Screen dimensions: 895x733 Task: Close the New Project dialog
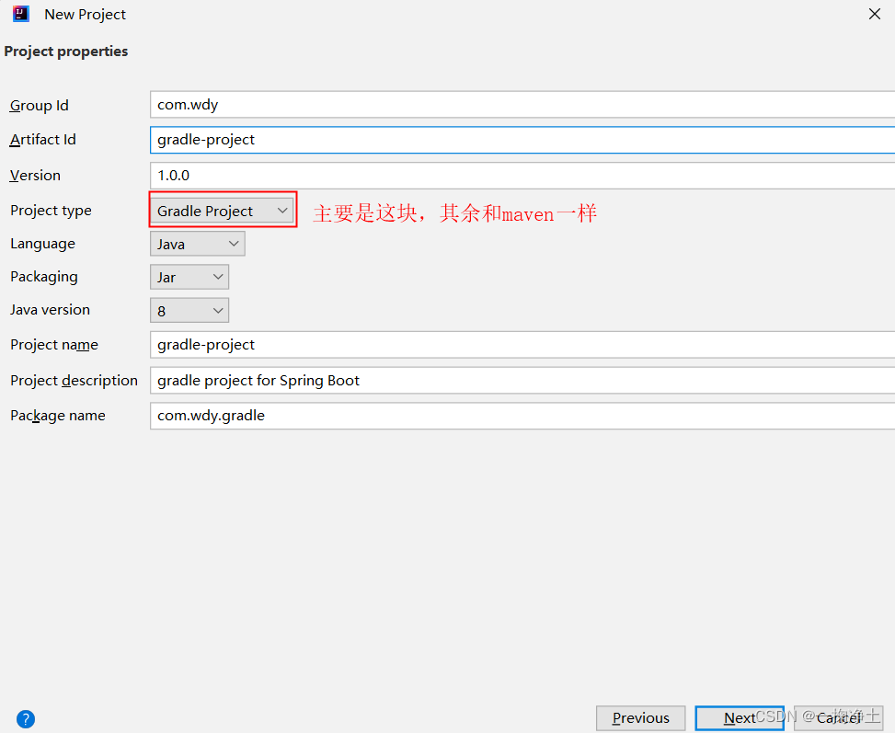[x=875, y=14]
